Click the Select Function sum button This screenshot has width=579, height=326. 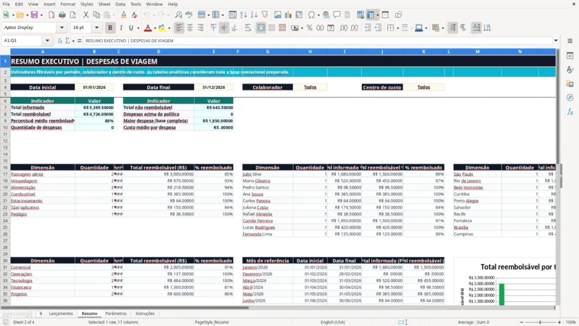click(x=67, y=41)
